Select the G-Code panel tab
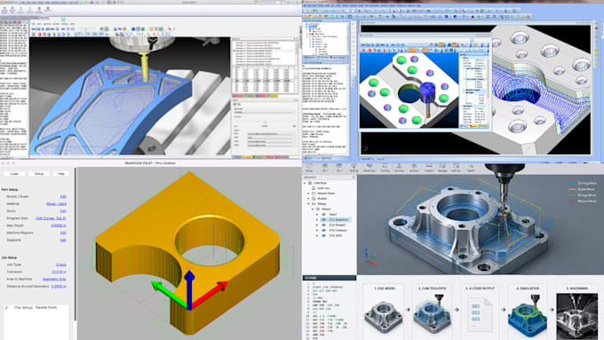Viewport: 604px width, 340px height. point(330,278)
